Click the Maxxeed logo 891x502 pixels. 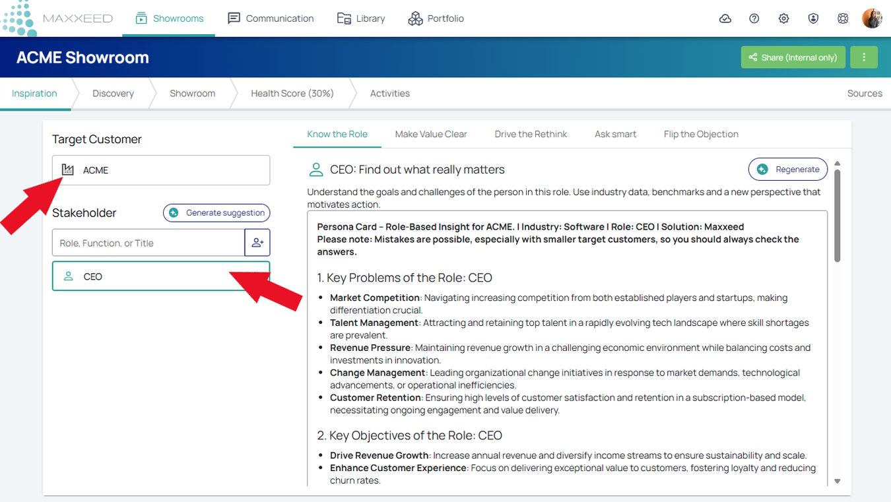pos(57,18)
